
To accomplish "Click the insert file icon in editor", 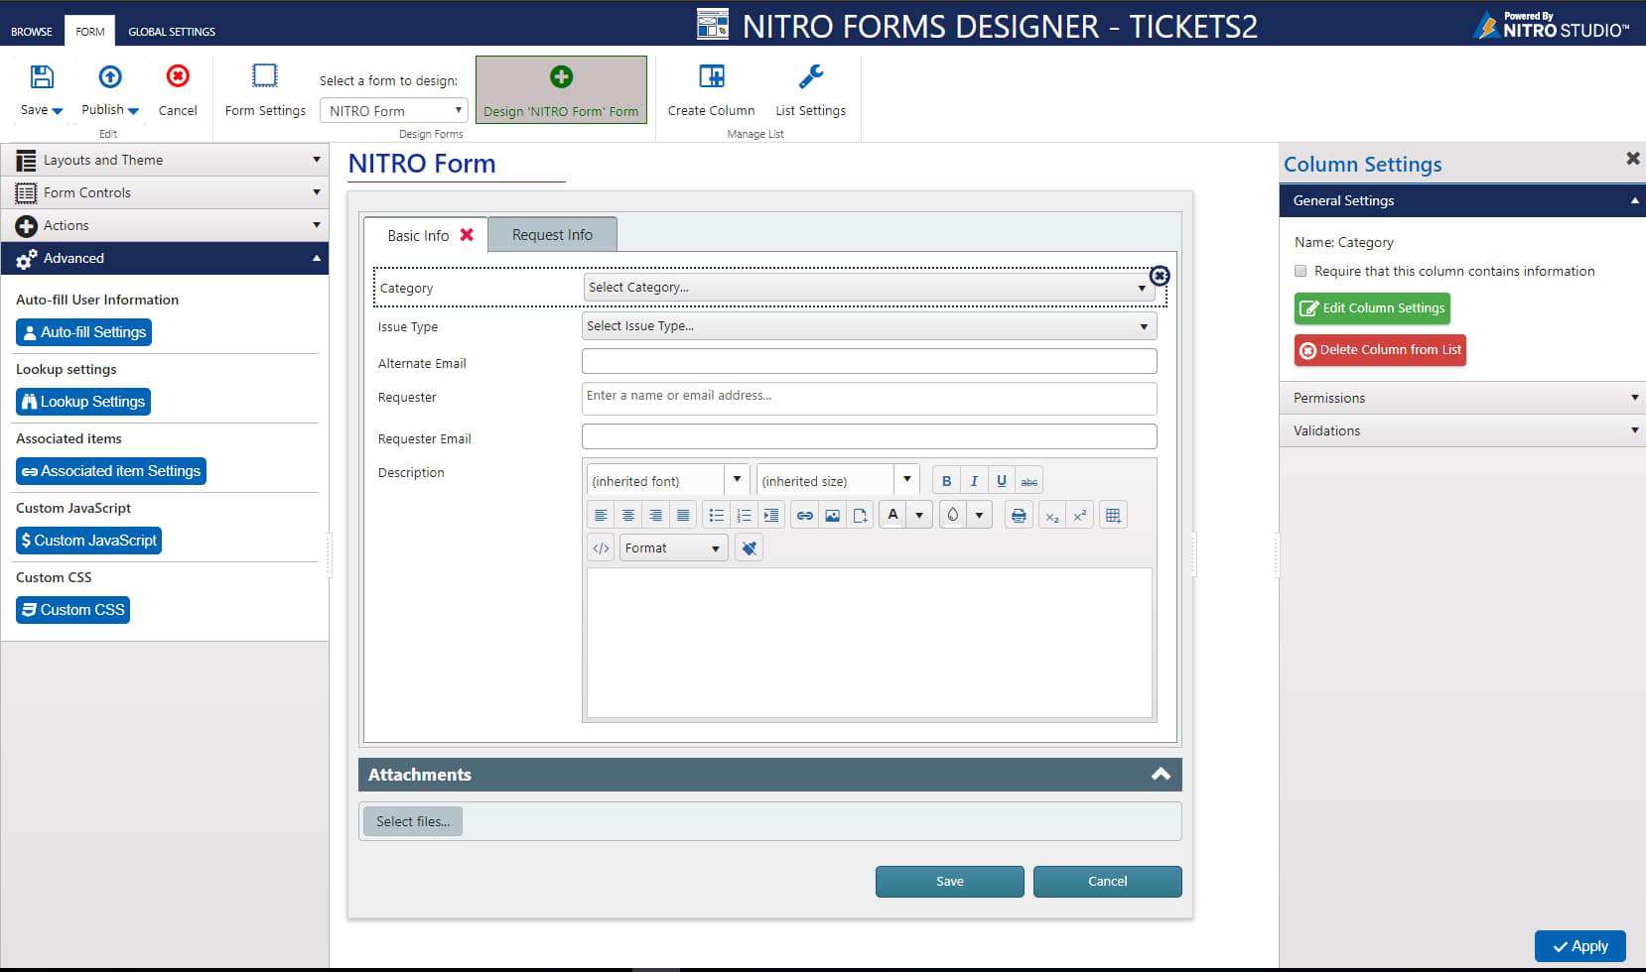I will pyautogui.click(x=860, y=515).
